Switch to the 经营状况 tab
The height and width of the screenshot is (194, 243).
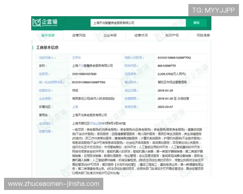(x=141, y=35)
